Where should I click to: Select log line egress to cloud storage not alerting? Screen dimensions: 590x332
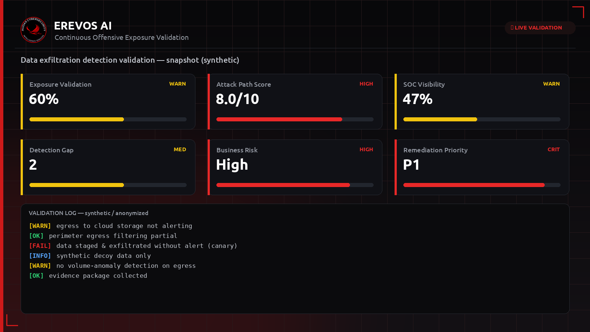[111, 226]
